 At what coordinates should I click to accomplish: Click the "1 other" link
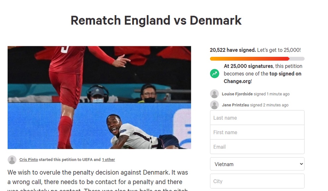(108, 160)
